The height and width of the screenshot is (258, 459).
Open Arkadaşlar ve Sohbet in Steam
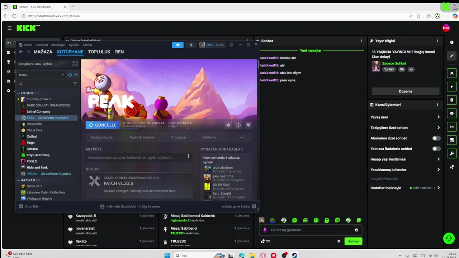(238, 206)
